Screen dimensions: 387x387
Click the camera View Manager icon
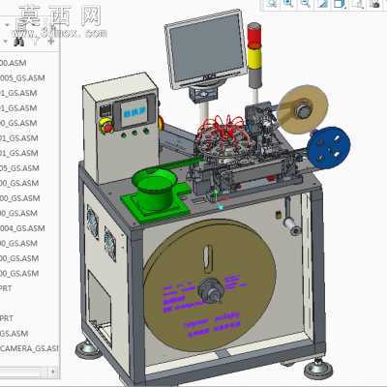click(375, 4)
